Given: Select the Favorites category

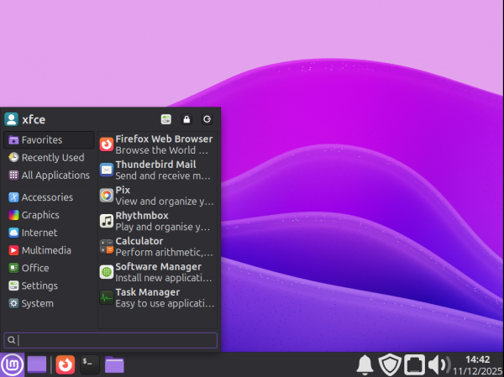Looking at the screenshot, I should (x=49, y=140).
